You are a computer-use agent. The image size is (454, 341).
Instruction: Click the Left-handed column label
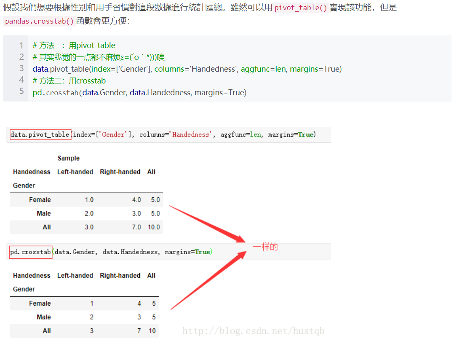75,172
